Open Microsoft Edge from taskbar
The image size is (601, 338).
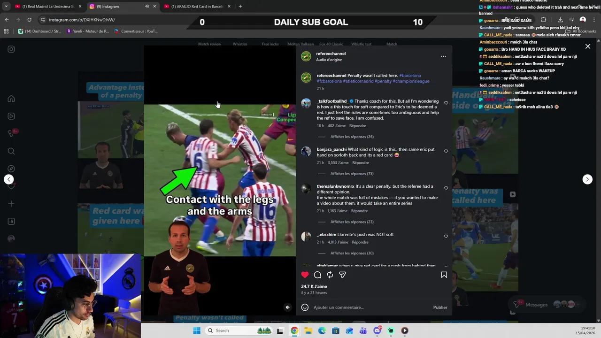322,330
